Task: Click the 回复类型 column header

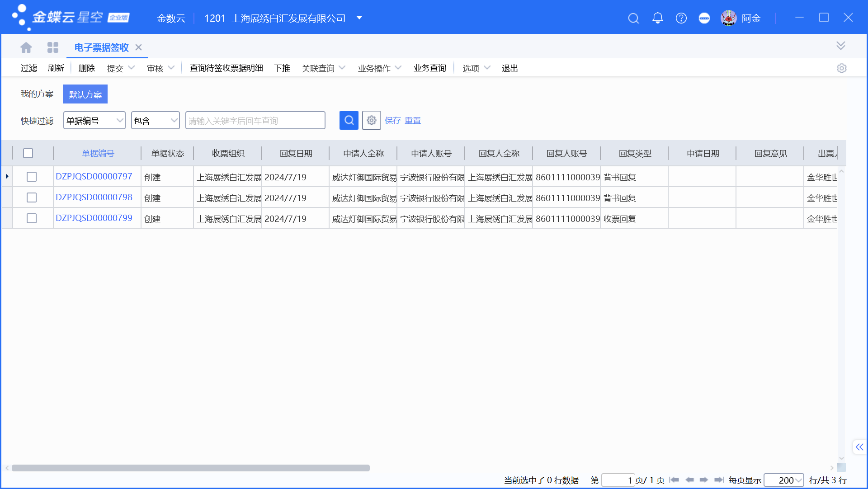Action: [x=635, y=154]
